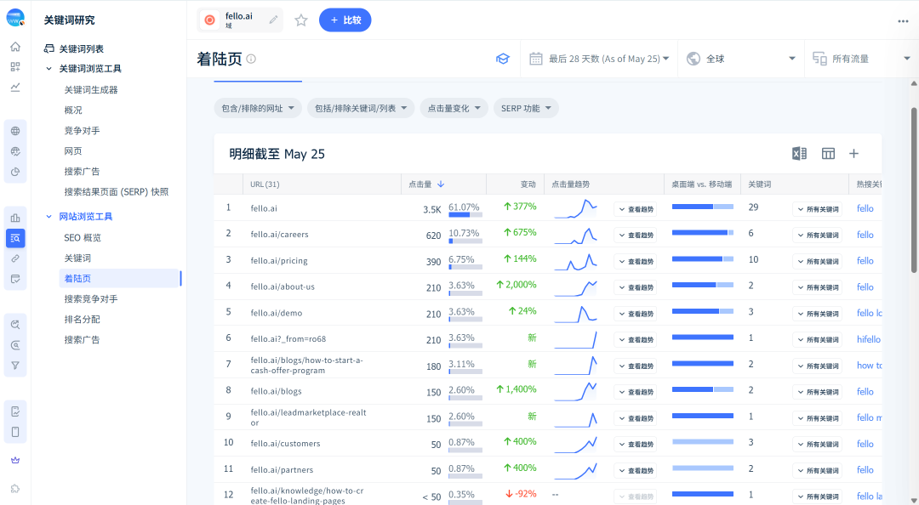Open the 竞争对手 sidebar item
Viewport: 919px width, 505px height.
[x=82, y=131]
